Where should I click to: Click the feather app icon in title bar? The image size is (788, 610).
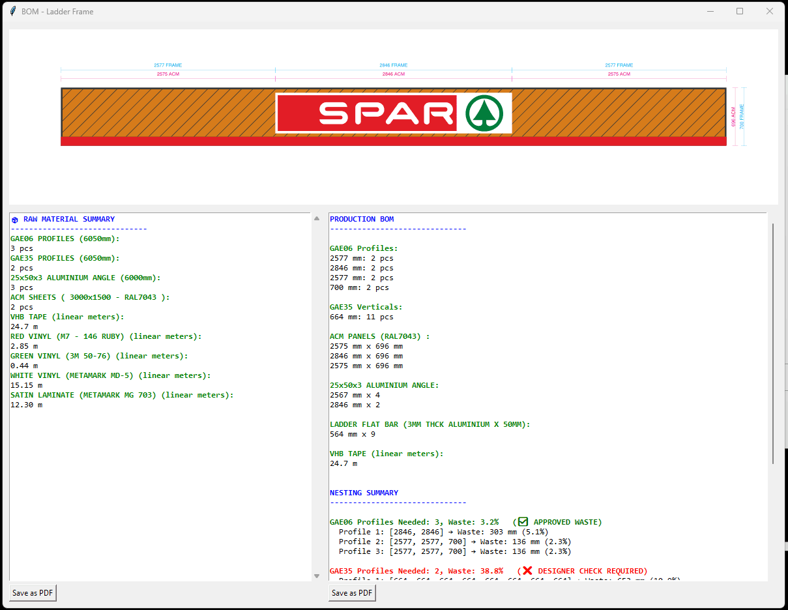(x=12, y=11)
